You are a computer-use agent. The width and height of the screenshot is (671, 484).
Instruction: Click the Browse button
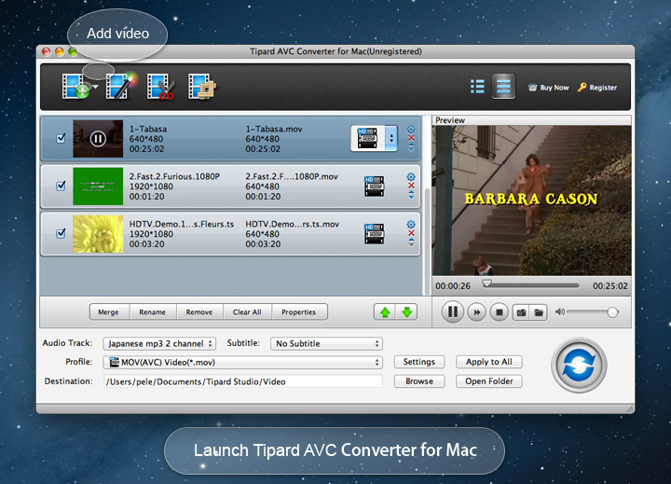419,381
